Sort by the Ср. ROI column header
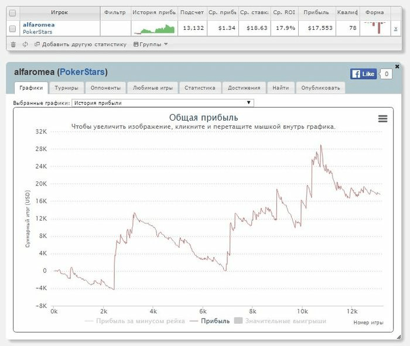Screen dimensions: 410x346 284,12
